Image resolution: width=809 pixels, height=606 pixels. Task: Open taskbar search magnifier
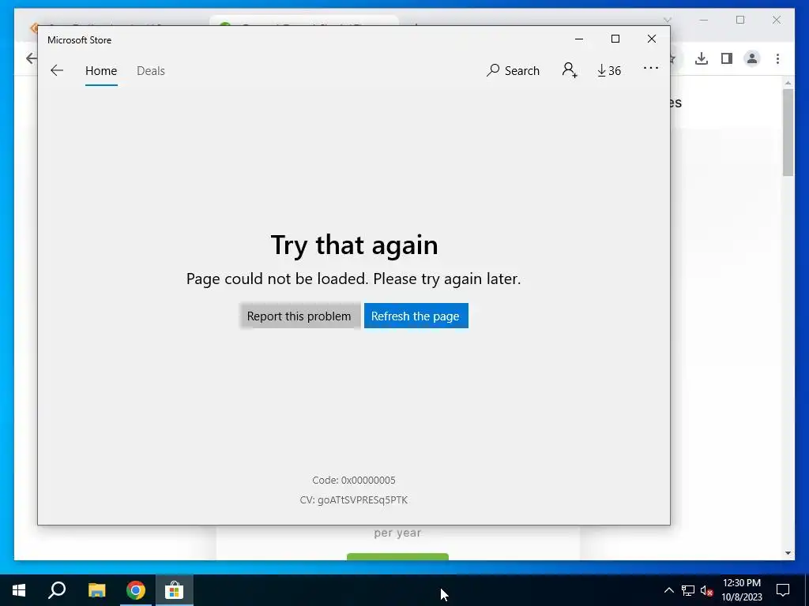tap(57, 590)
